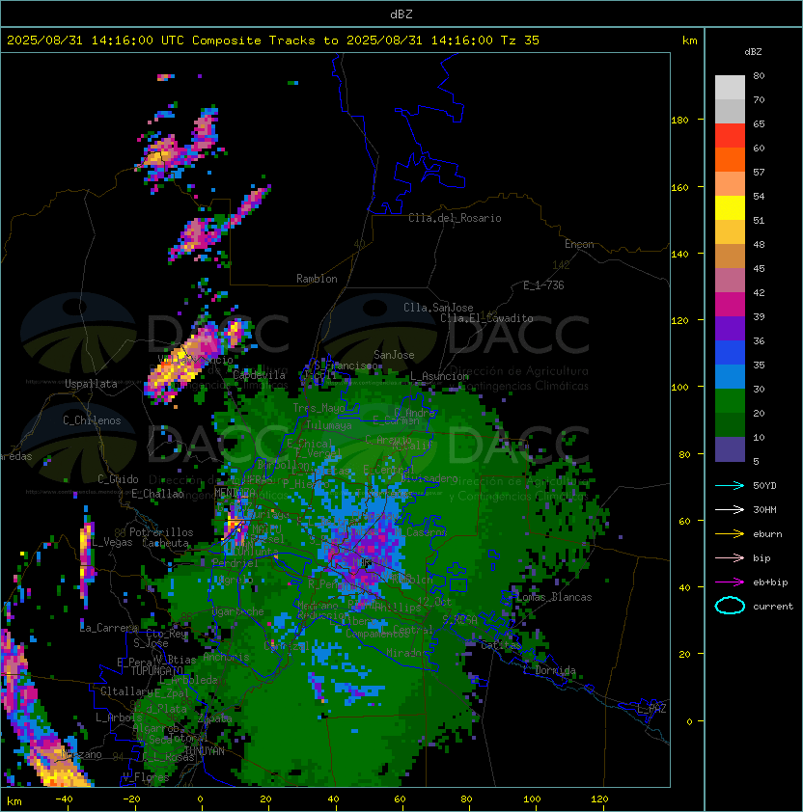Viewport: 803px width, 812px height.
Task: Click the 'E_1-736' map label
Action: pos(543,285)
